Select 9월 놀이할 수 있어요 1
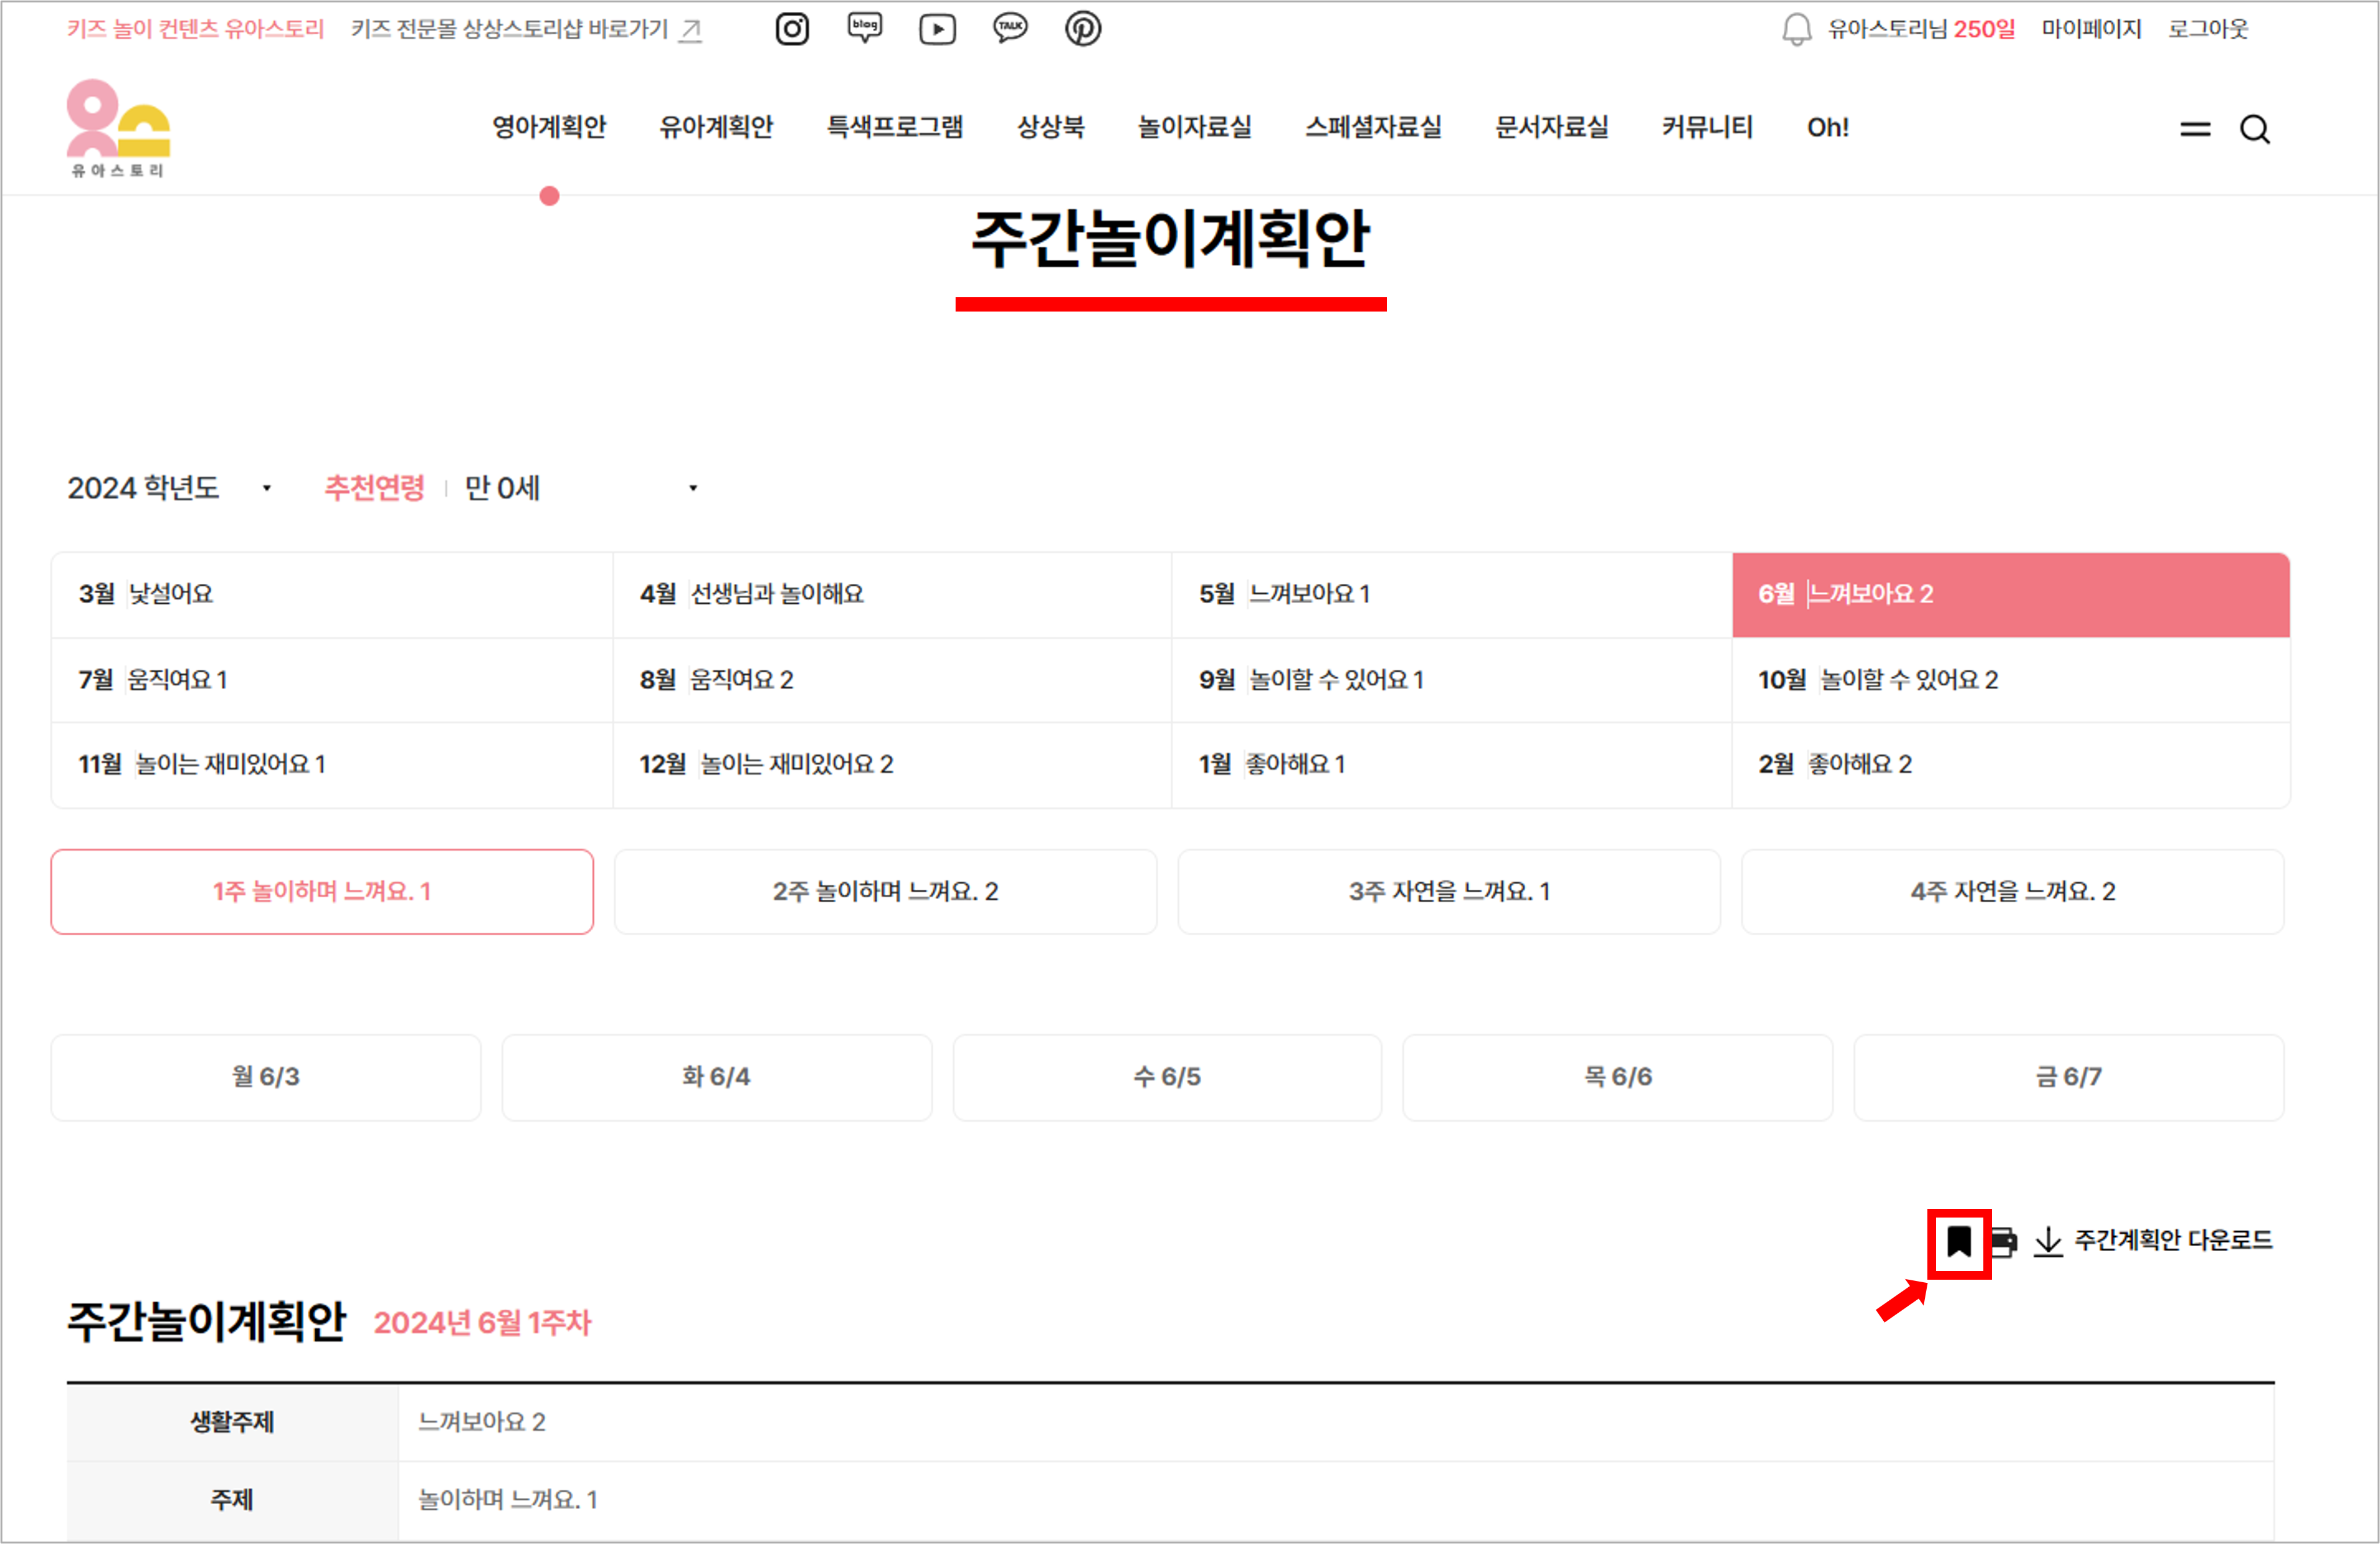 (x=1452, y=680)
